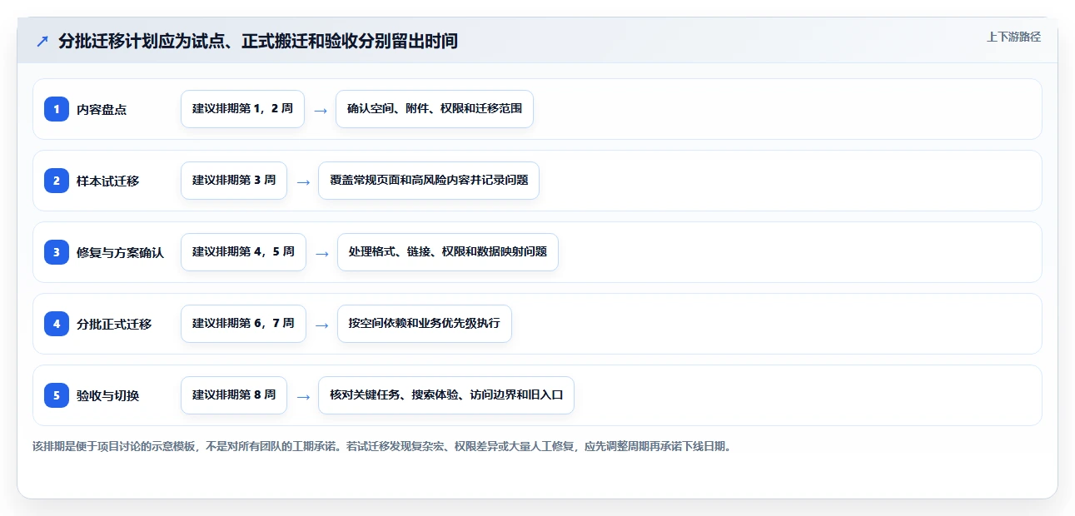Click the 建议排期第 6，7 周 chip
This screenshot has height=516, width=1075.
click(x=243, y=324)
